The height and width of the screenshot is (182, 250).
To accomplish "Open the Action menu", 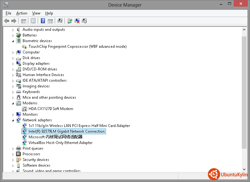I will tap(22, 13).
